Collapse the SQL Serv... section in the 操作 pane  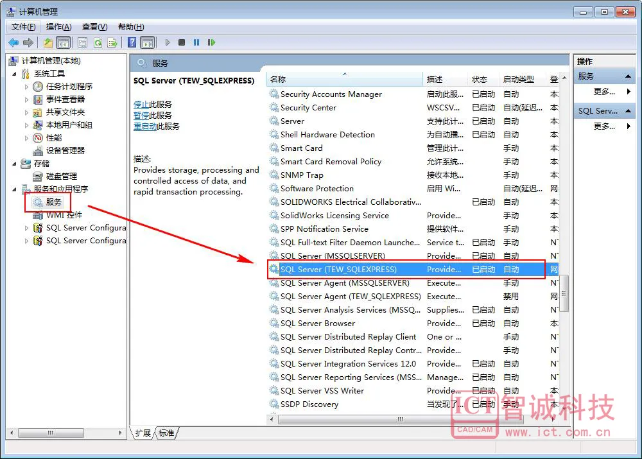tap(628, 111)
